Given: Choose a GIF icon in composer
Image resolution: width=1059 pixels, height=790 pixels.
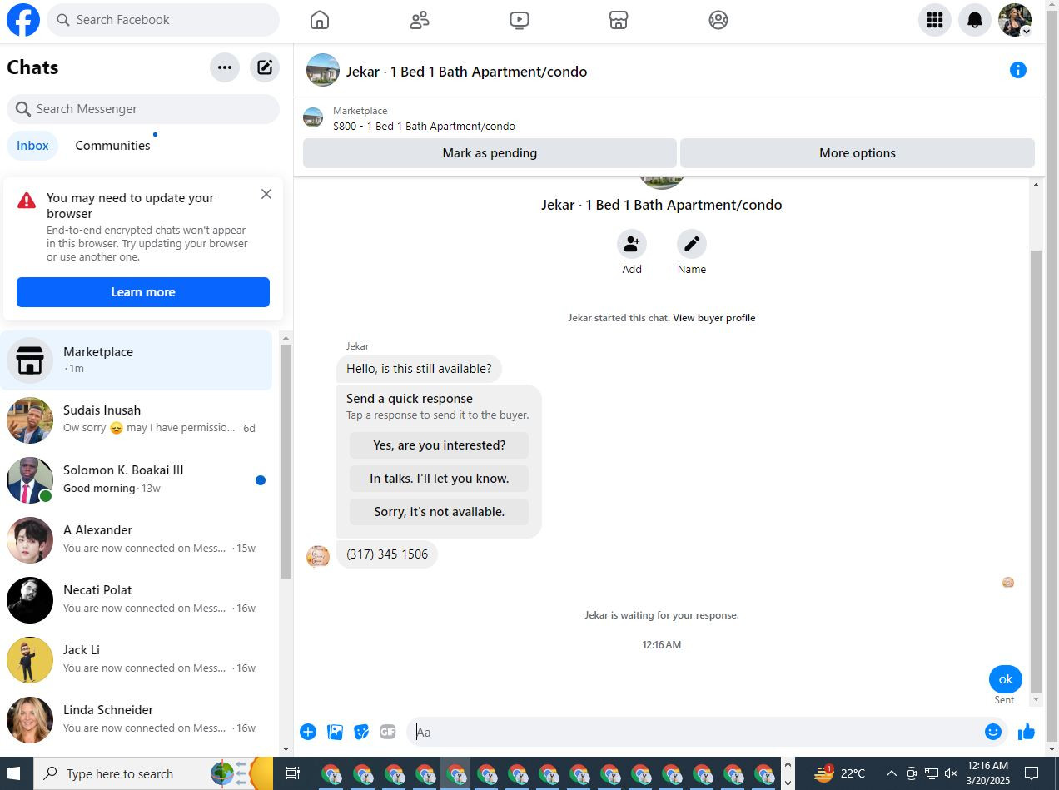Looking at the screenshot, I should coord(388,732).
